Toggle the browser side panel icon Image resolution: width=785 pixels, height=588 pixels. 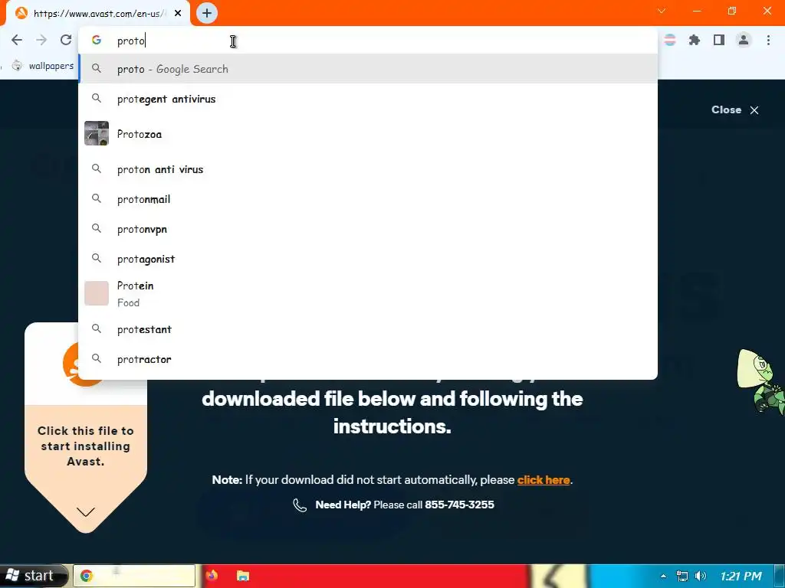click(719, 40)
